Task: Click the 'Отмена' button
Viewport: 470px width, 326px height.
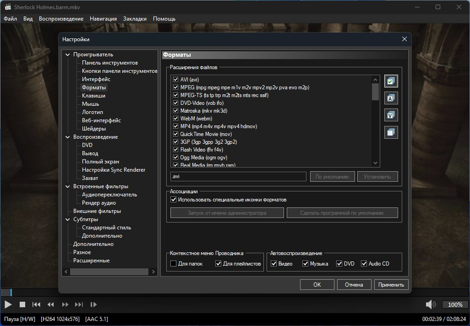Action: click(x=354, y=285)
